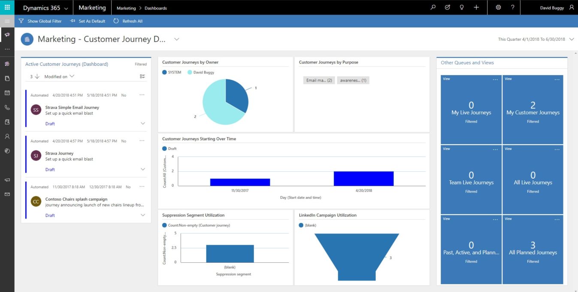Expand the Strava Simple Email Journey card
Image resolution: width=578 pixels, height=292 pixels.
(143, 124)
